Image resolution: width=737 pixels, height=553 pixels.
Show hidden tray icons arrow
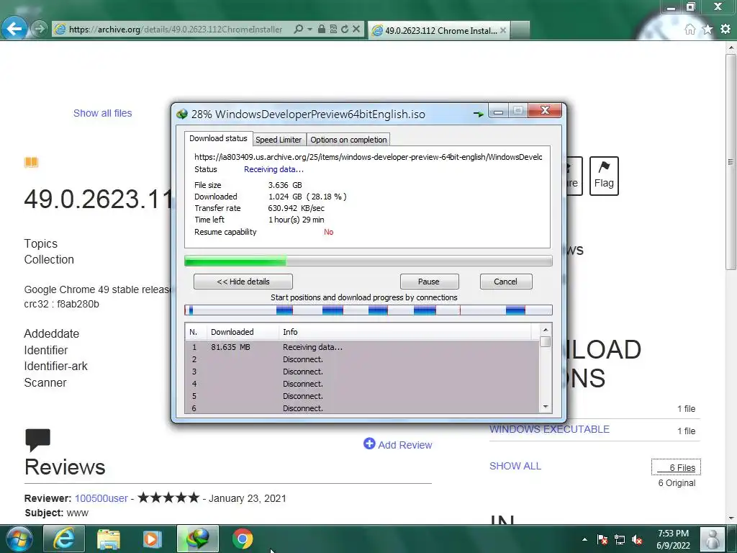(584, 539)
